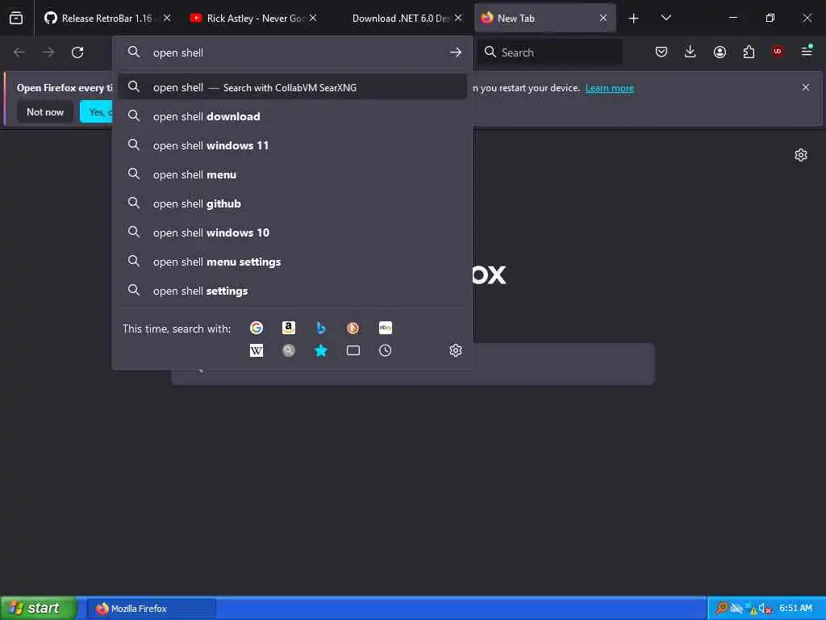Open the Downloads panel
The width and height of the screenshot is (826, 620).
(690, 52)
